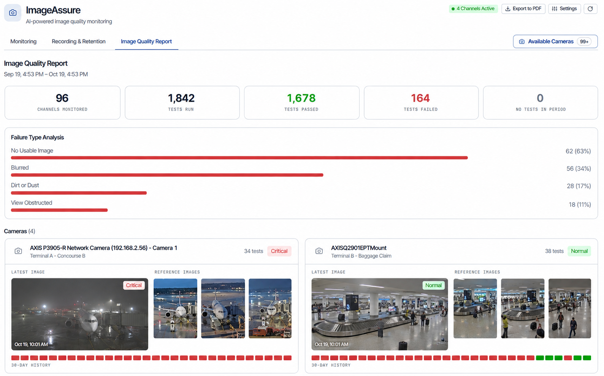Click the '62 (63%)' failure value
Image resolution: width=604 pixels, height=376 pixels.
coord(578,151)
